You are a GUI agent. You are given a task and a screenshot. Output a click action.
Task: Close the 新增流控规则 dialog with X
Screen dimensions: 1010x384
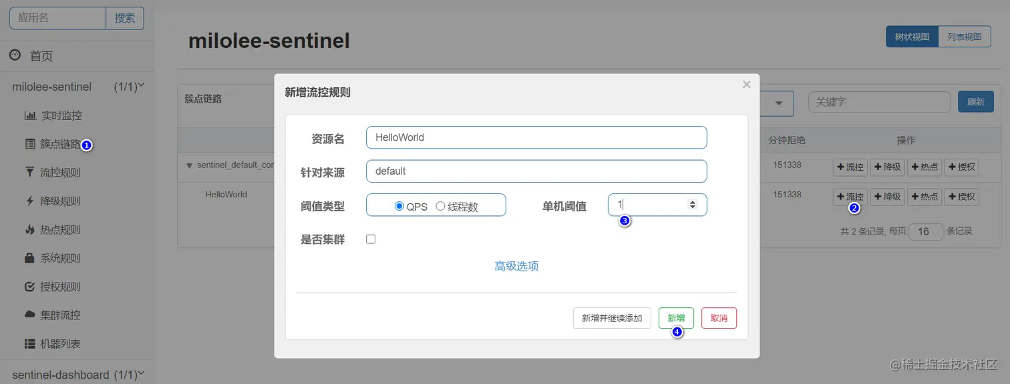pos(746,85)
